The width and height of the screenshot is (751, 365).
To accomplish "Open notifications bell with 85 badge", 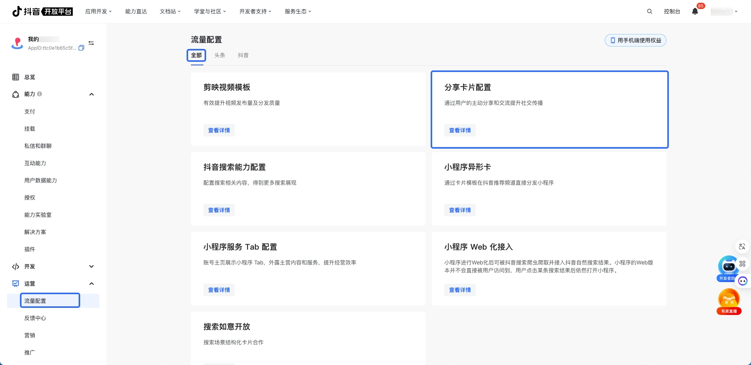I will [695, 11].
